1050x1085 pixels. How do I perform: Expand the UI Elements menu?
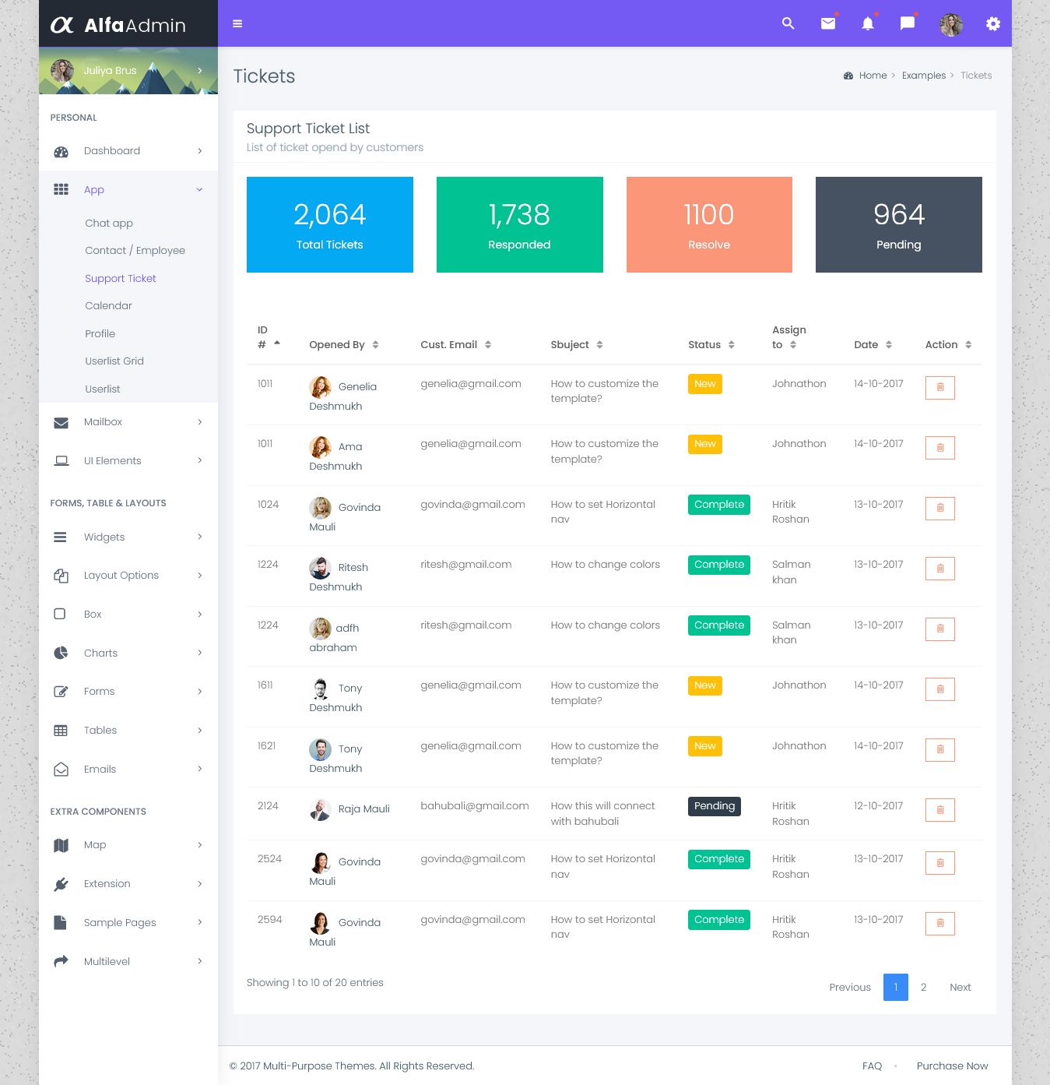point(112,460)
